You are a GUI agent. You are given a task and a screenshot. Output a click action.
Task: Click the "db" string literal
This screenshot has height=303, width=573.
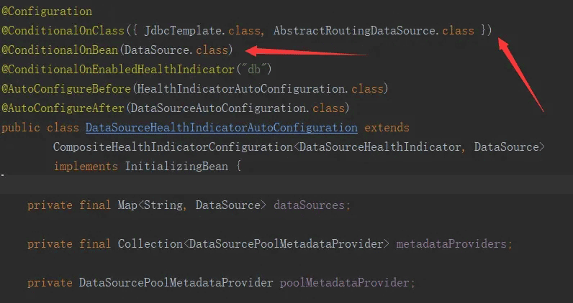(254, 69)
